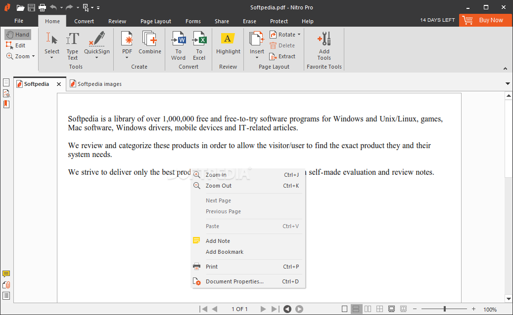Click the QuickSign pen icon
Image resolution: width=513 pixels, height=315 pixels.
pyautogui.click(x=96, y=39)
